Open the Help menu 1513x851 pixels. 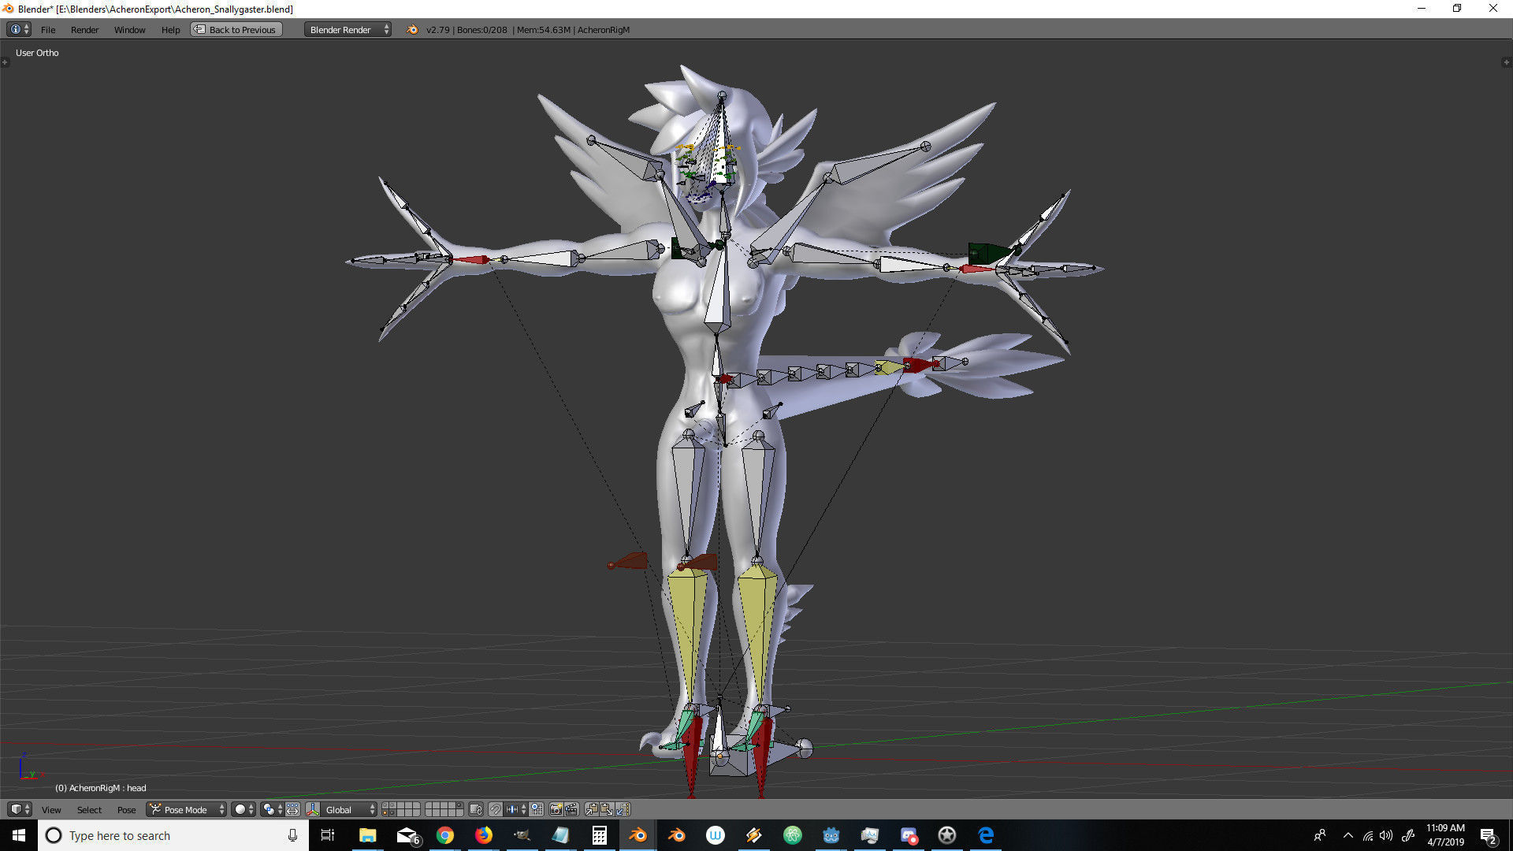click(x=170, y=30)
